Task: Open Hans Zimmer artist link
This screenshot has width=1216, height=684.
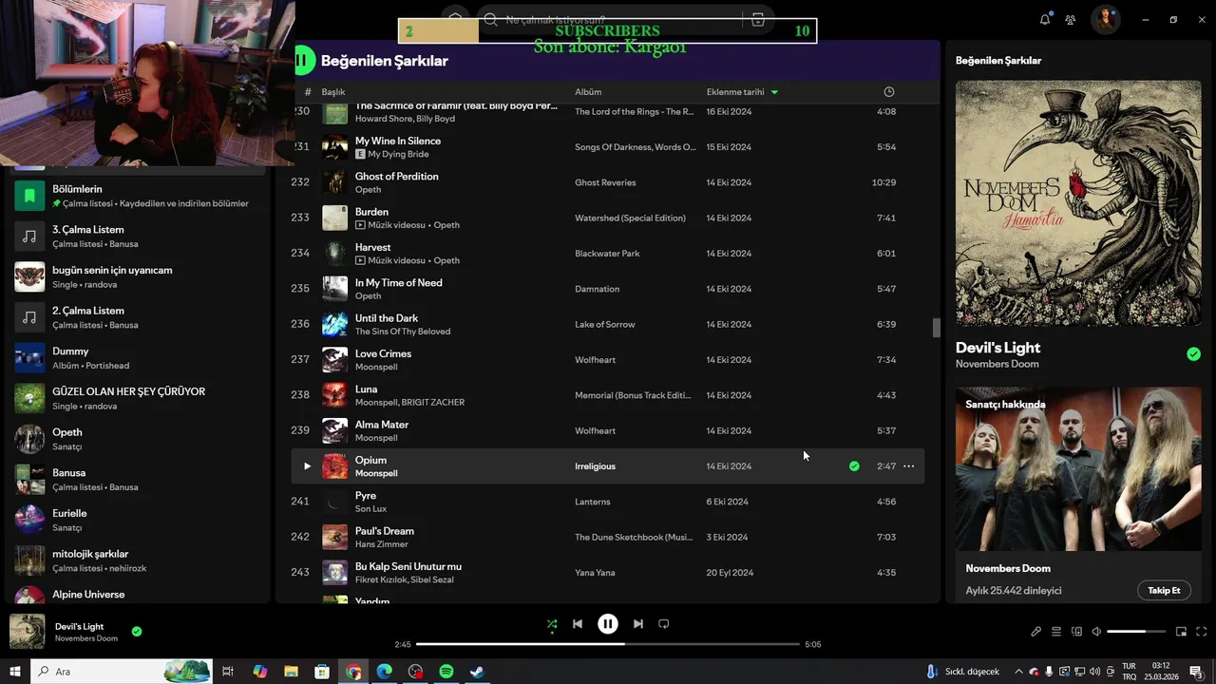Action: point(382,544)
